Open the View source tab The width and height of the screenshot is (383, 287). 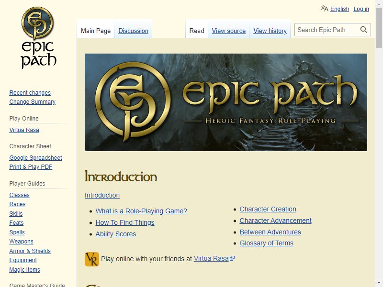point(229,31)
